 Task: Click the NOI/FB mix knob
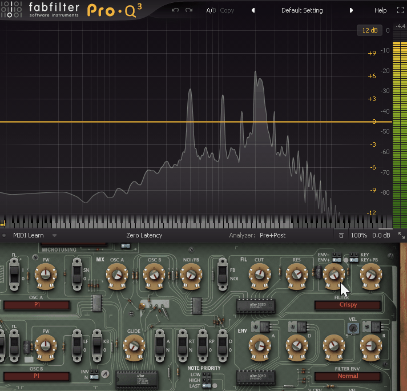tap(191, 275)
